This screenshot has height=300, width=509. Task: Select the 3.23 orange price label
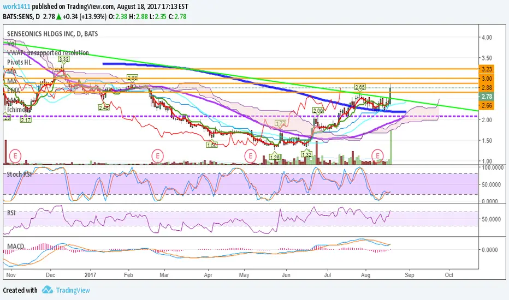click(x=487, y=69)
